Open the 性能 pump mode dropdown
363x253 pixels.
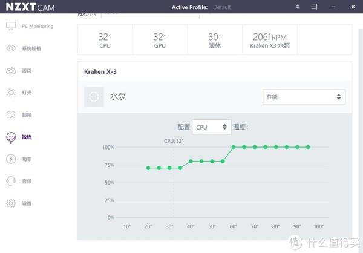[304, 97]
